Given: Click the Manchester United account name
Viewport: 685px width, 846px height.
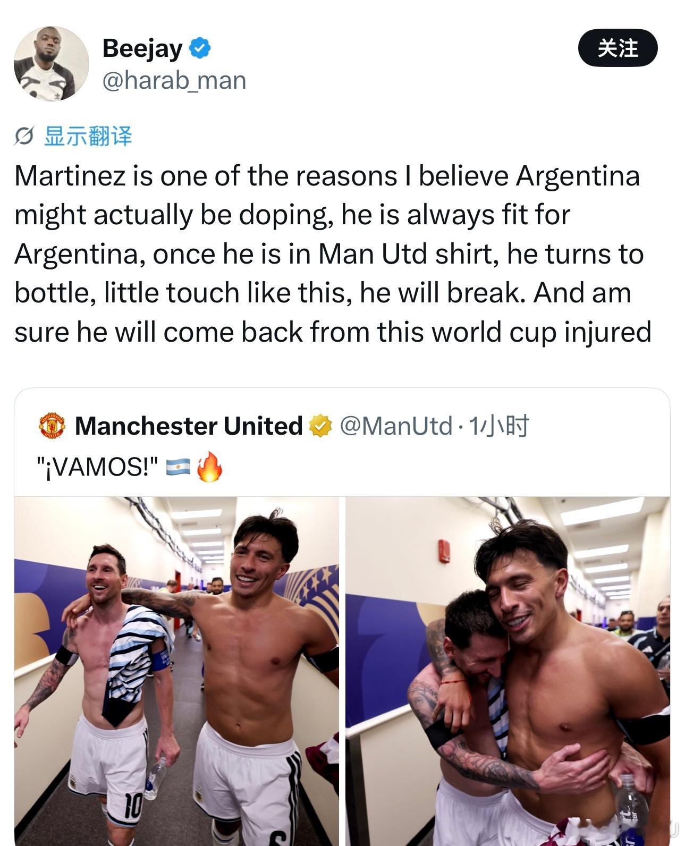Looking at the screenshot, I should [x=189, y=426].
